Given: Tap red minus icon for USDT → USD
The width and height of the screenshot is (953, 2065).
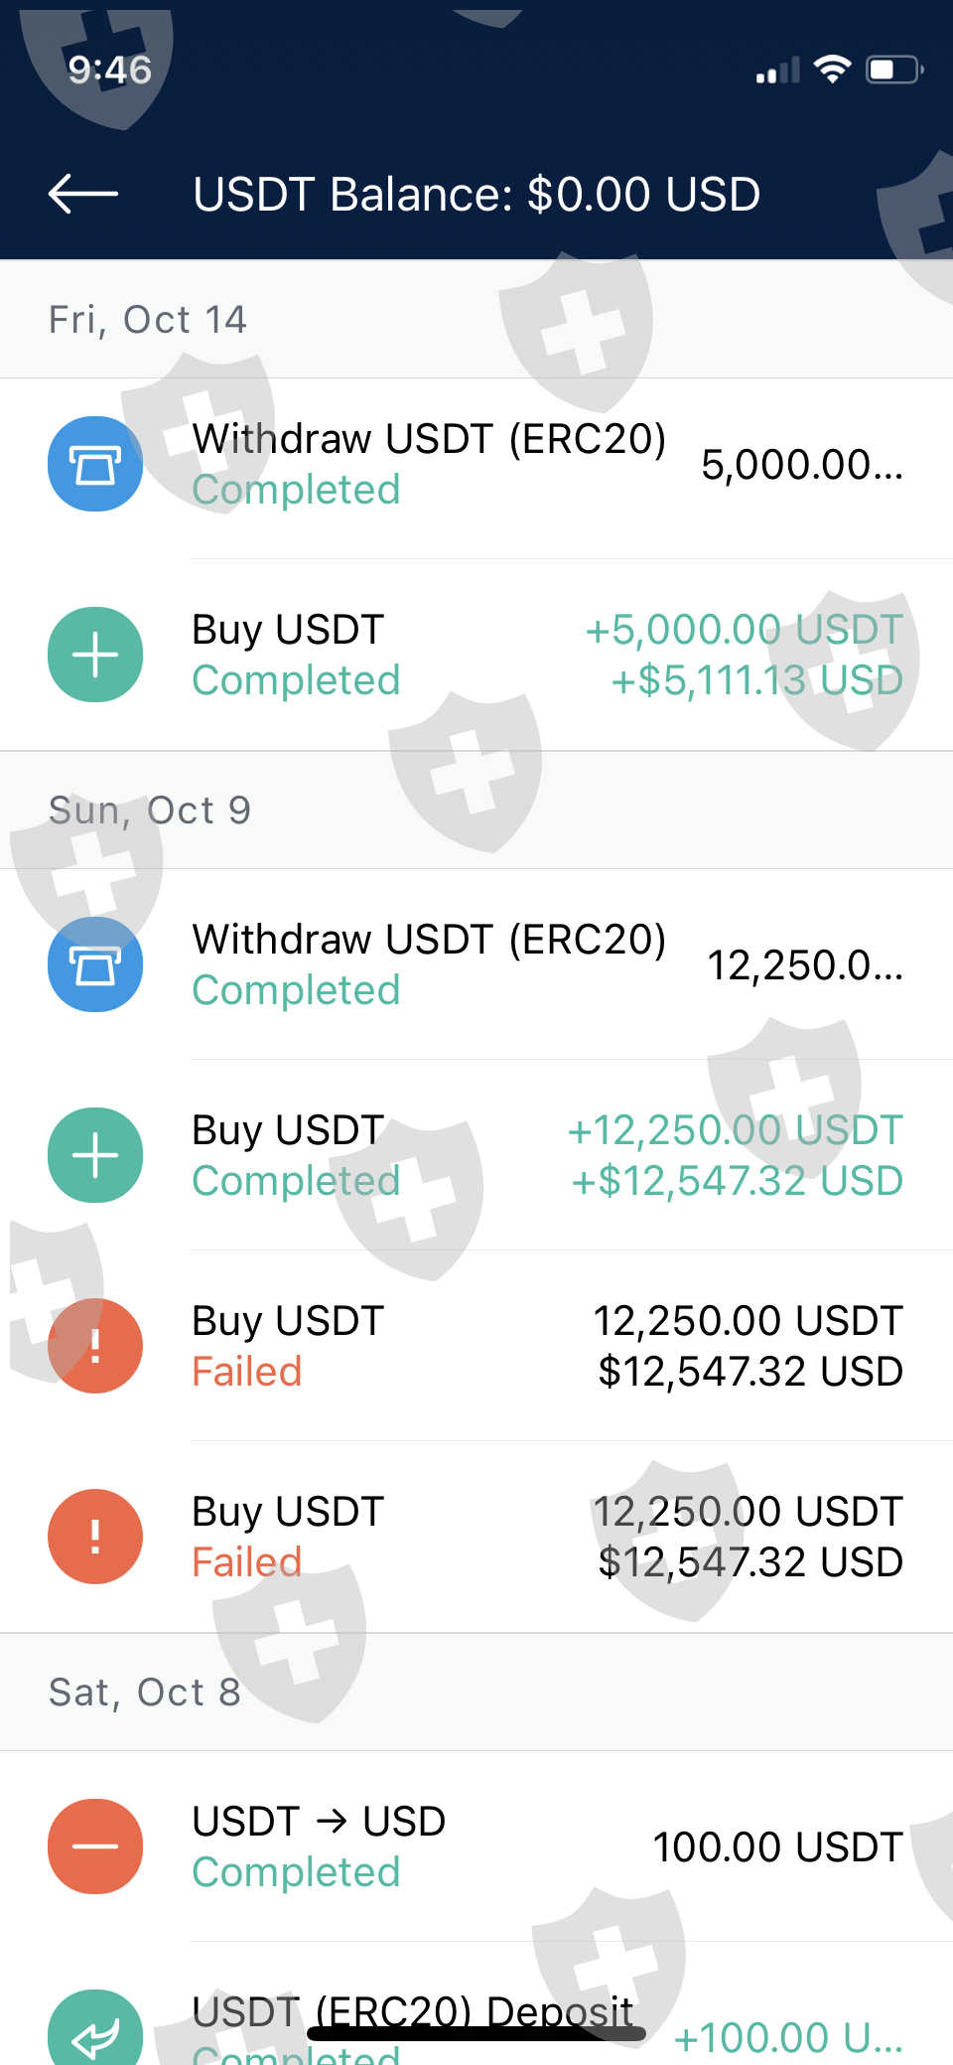Looking at the screenshot, I should pyautogui.click(x=95, y=1846).
